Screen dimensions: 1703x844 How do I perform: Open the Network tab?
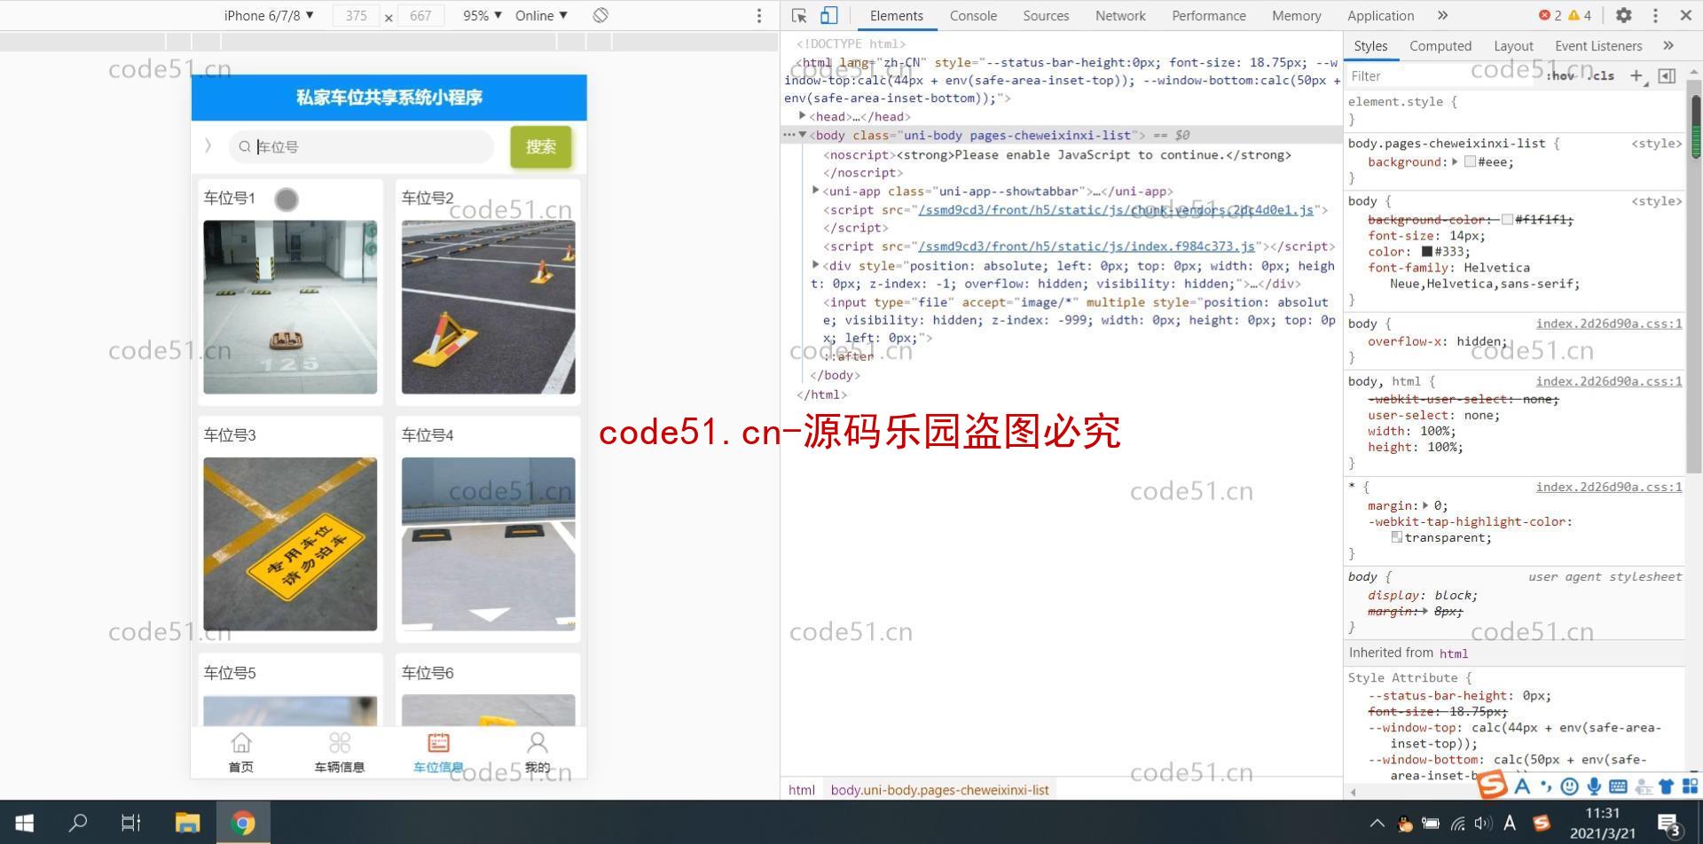pos(1120,15)
